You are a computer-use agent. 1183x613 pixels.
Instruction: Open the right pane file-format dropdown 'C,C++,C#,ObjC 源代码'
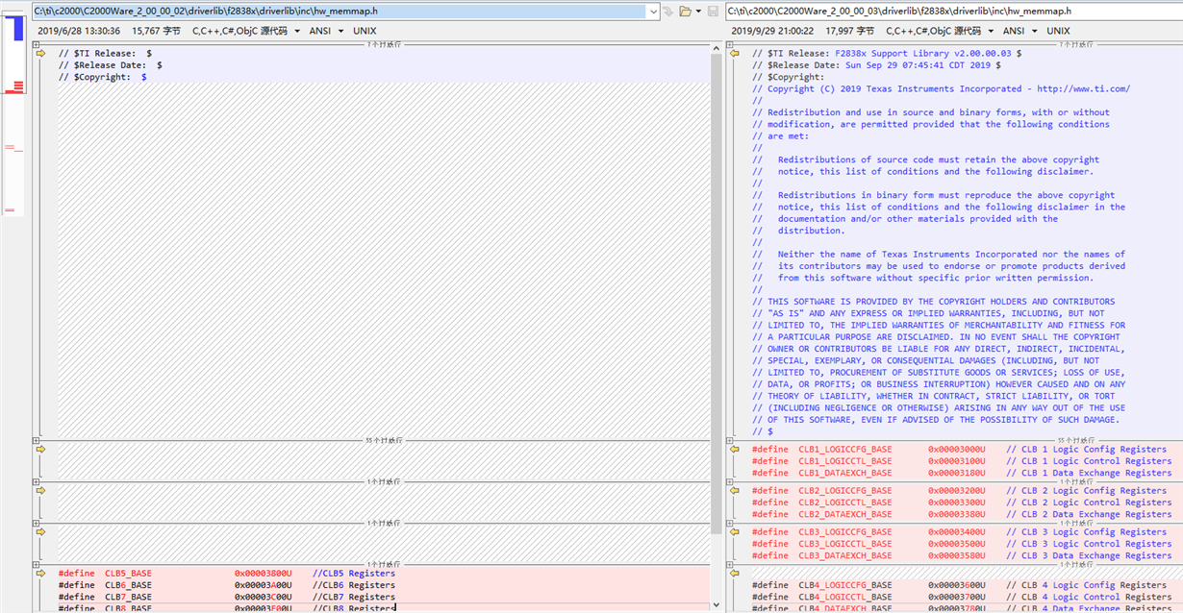(941, 31)
